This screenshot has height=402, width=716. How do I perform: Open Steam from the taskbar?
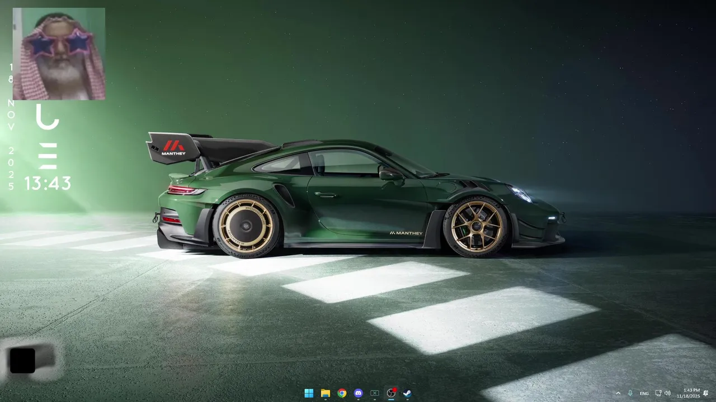(408, 393)
